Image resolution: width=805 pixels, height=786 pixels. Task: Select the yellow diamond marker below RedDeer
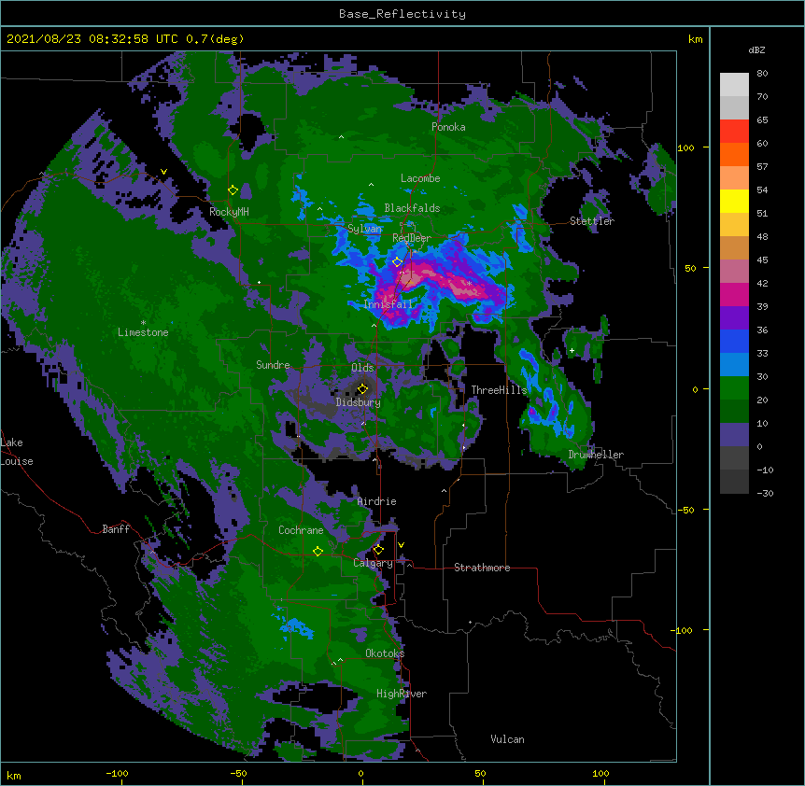[x=398, y=262]
